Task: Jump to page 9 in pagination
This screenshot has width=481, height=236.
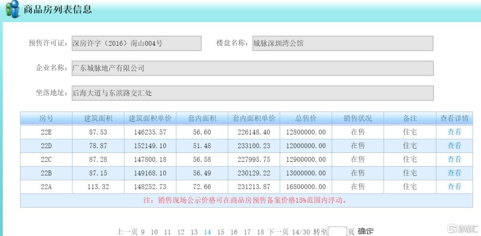Action: pos(143,232)
